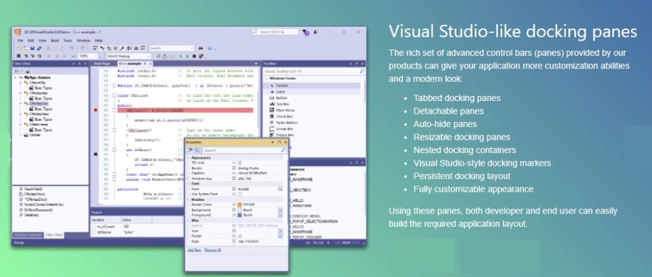Viewport: 652px width, 277px height.
Task: Enable the Use System Font checkbox
Action: click(240, 194)
